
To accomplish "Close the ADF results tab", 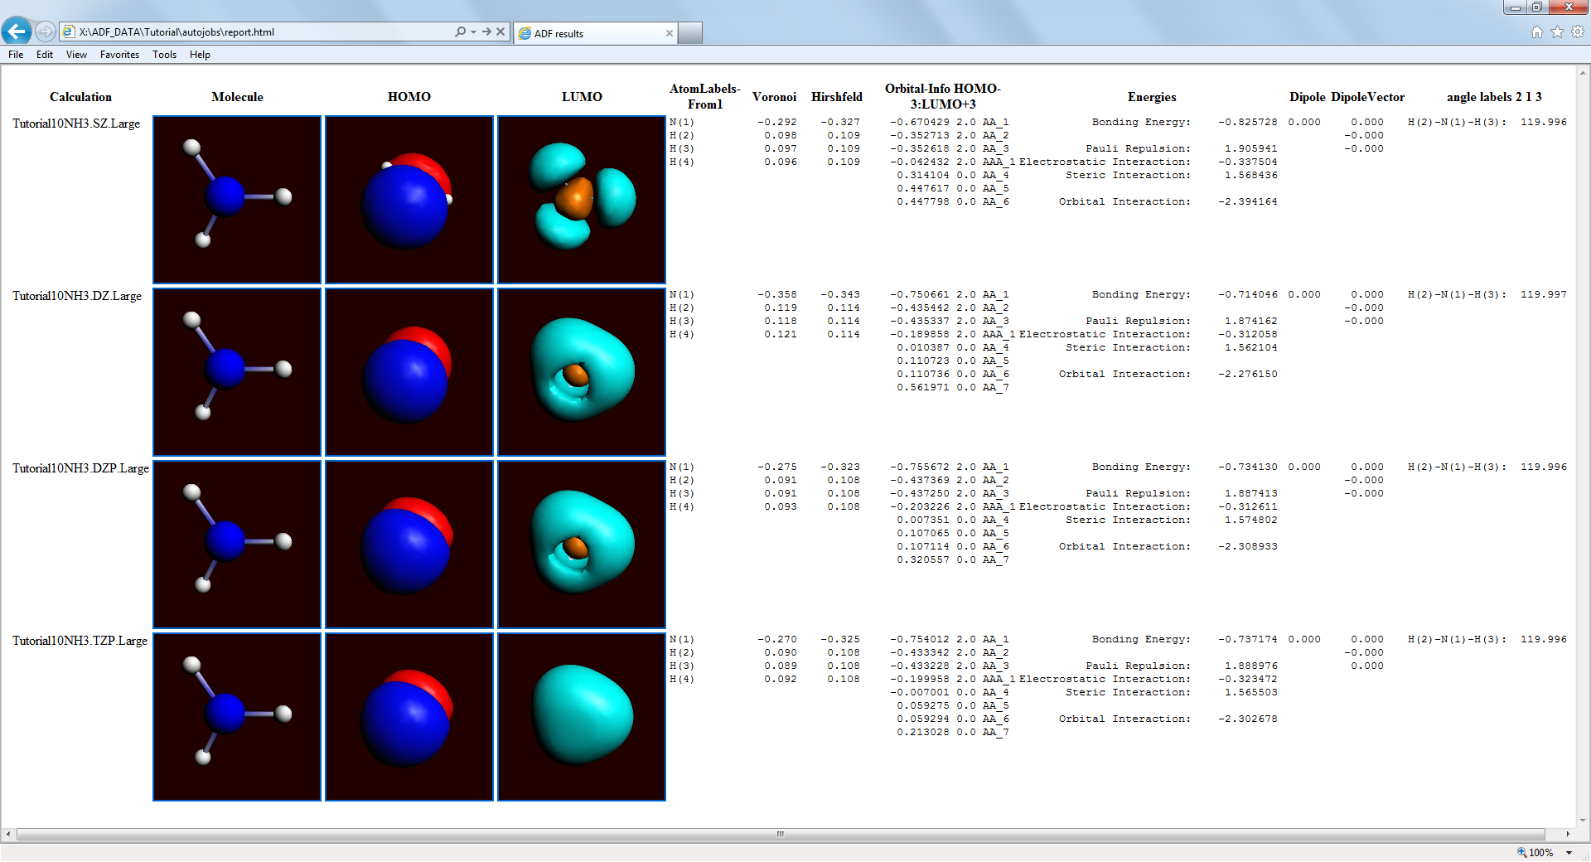I will coord(669,33).
